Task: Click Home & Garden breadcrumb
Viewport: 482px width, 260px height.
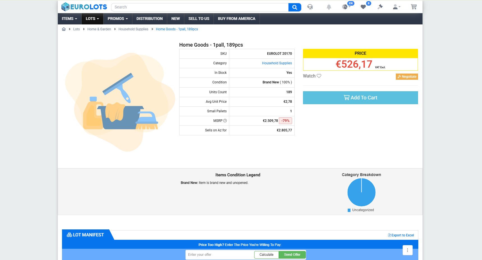Action: click(x=99, y=29)
